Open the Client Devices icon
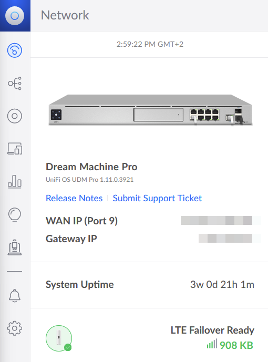268x362 pixels. (15, 149)
